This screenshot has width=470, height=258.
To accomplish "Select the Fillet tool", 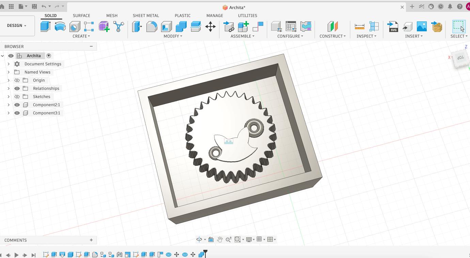I will [x=152, y=26].
